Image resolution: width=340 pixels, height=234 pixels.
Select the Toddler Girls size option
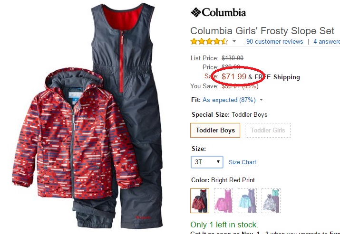click(x=268, y=131)
